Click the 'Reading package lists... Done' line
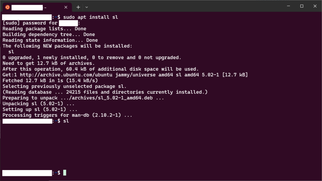 (x=44, y=29)
